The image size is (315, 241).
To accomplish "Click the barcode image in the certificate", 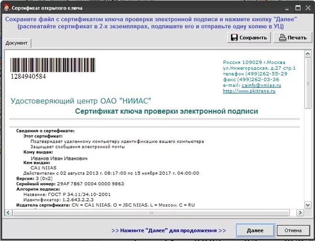I will [53, 65].
